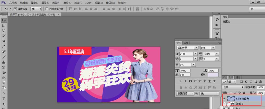Click 3D roll mode icon

162,9
